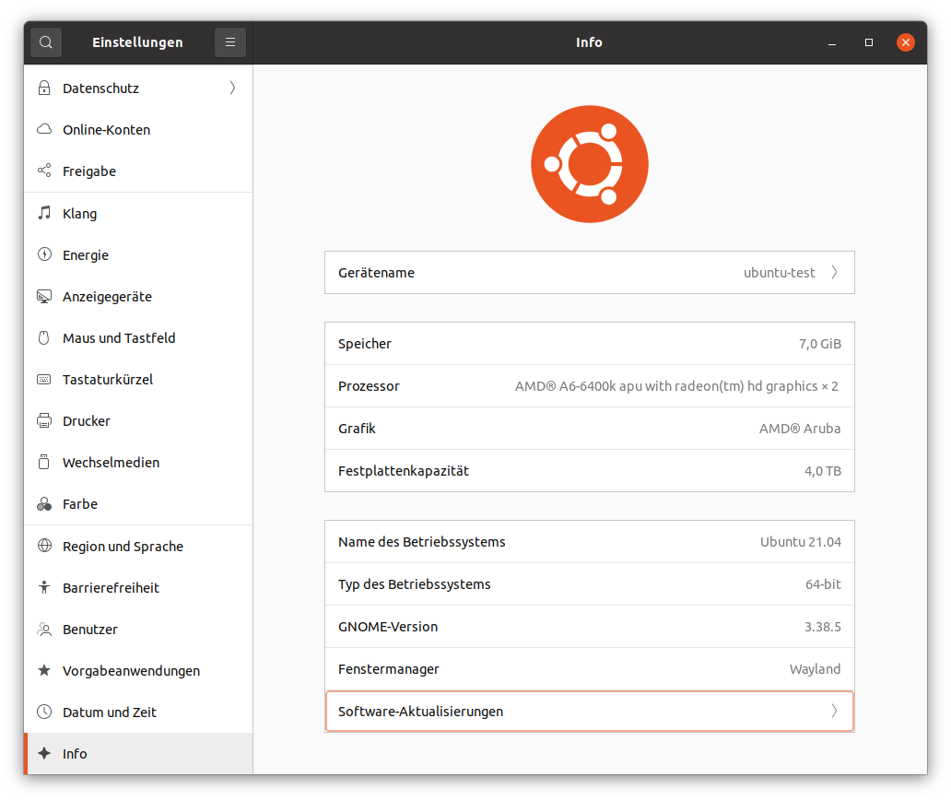The height and width of the screenshot is (801, 951).
Task: Open Software-Aktualisierungen
Action: 590,712
